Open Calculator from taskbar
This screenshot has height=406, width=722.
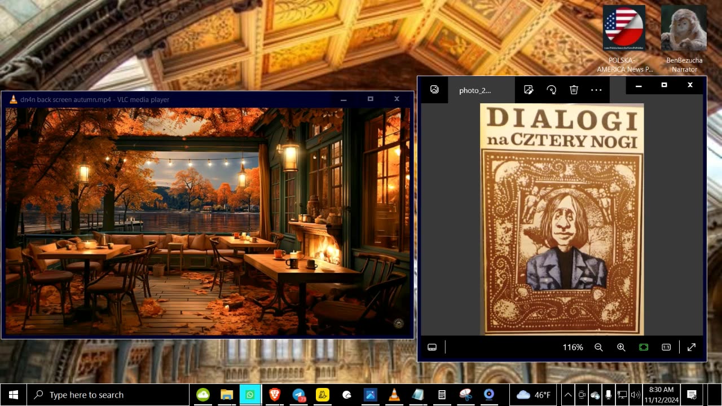point(442,395)
